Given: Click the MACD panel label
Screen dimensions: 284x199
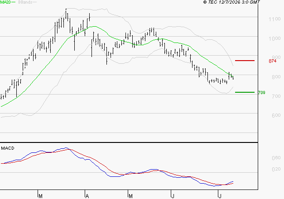Looking at the screenshot, I should (8, 148).
